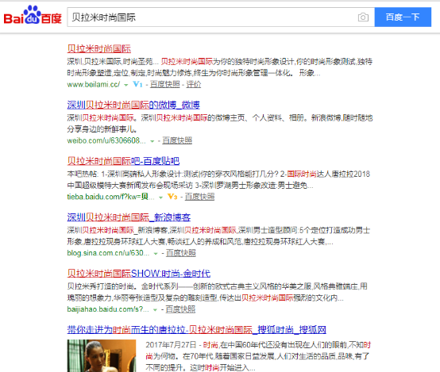Expand dropdown arrow next to www.beilami.cc
The height and width of the screenshot is (372, 440).
126,85
